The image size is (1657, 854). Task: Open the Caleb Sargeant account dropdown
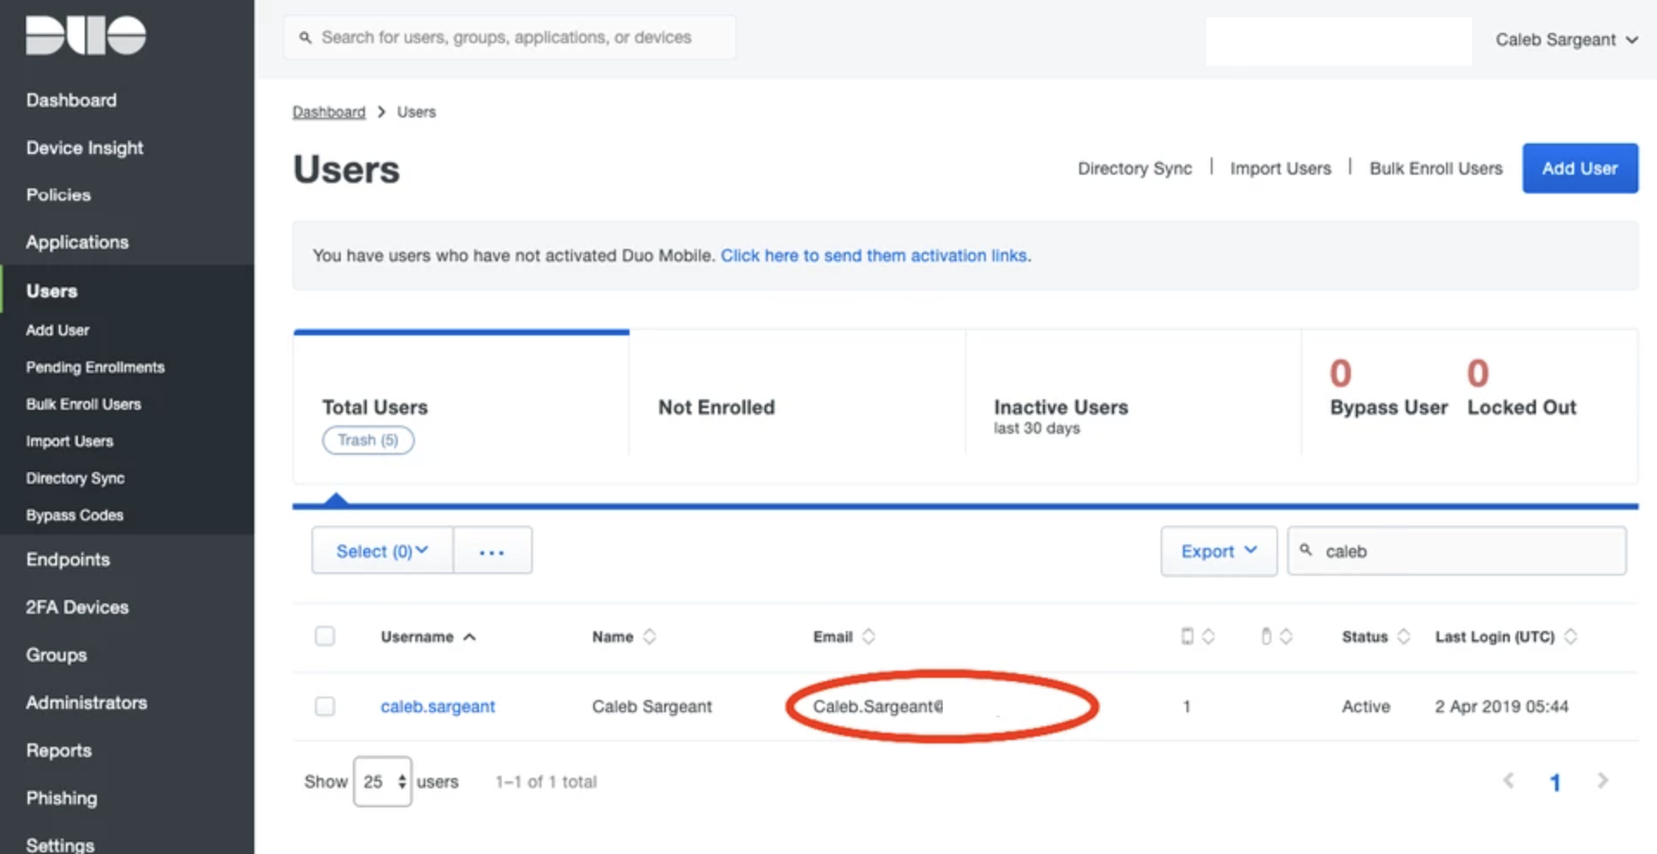pos(1566,40)
